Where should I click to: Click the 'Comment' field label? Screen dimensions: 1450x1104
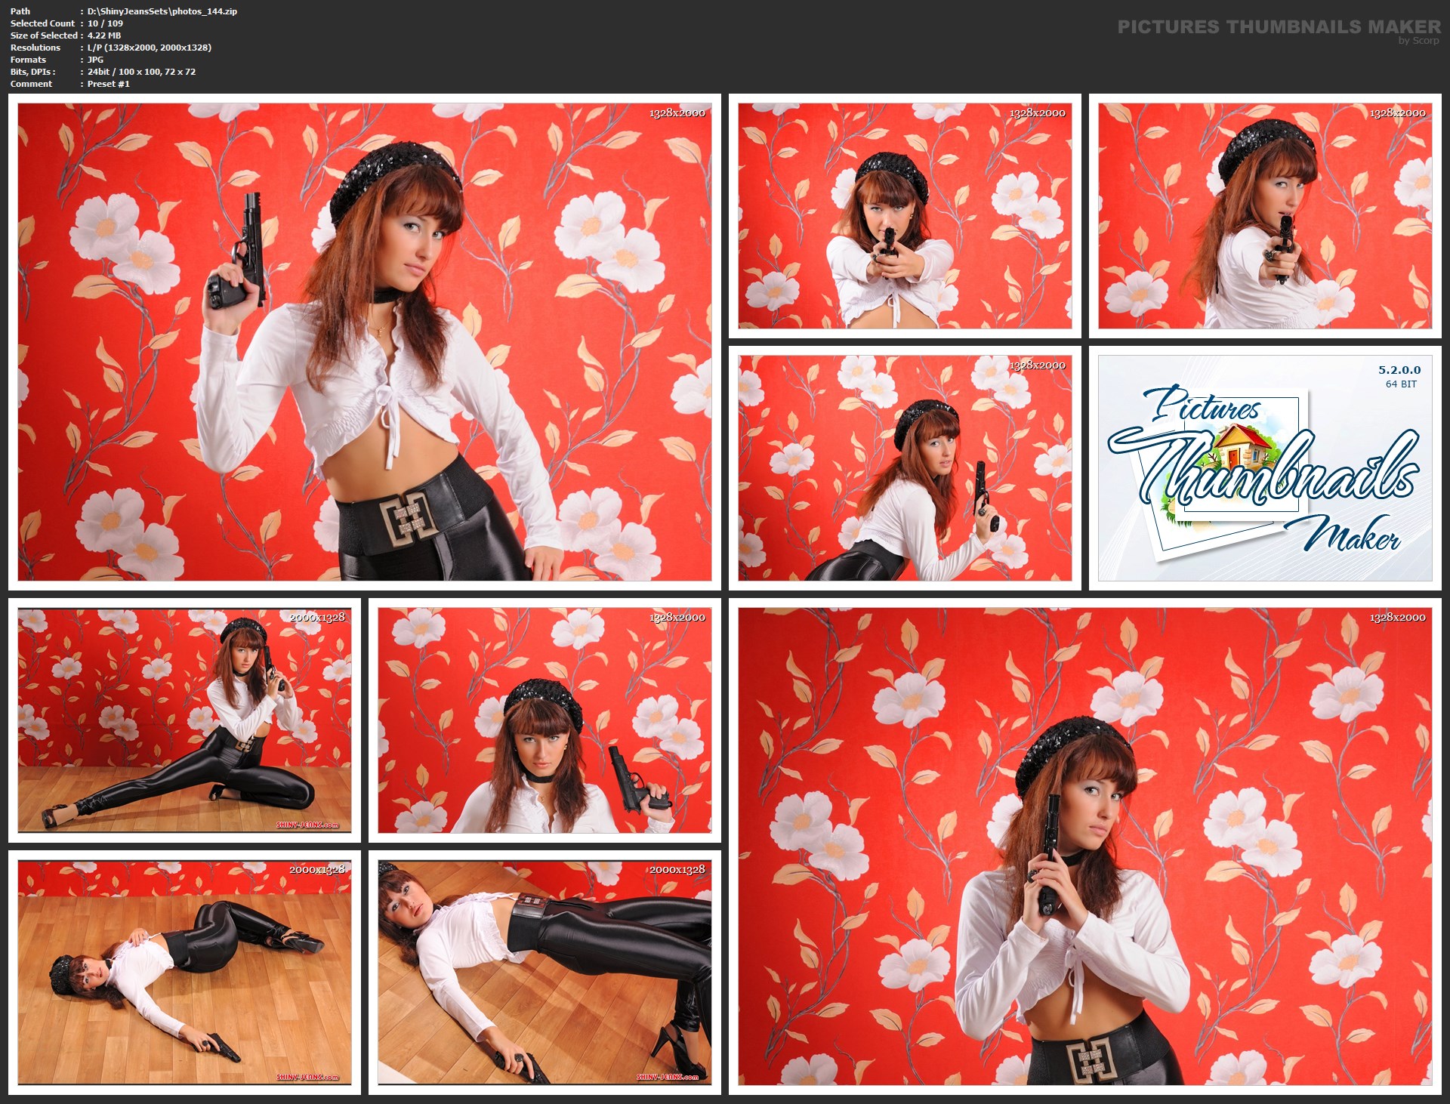tap(31, 84)
